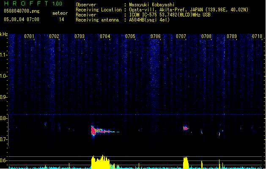Viewport: 266px width, 169px height.
Task: Click the 0709 time marker
Action: [232, 36]
